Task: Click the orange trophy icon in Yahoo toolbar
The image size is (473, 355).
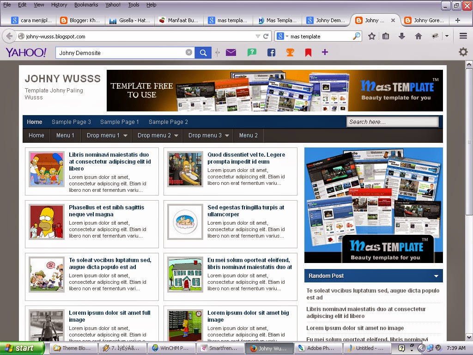Action: point(290,53)
